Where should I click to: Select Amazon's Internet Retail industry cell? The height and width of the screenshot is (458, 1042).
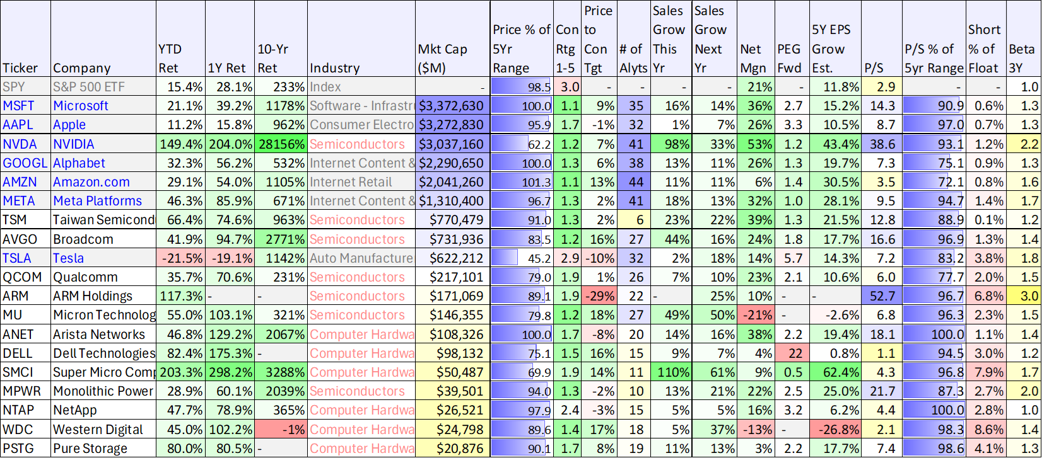[361, 182]
